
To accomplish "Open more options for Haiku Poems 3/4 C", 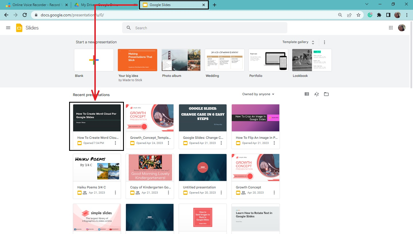I will (x=116, y=192).
